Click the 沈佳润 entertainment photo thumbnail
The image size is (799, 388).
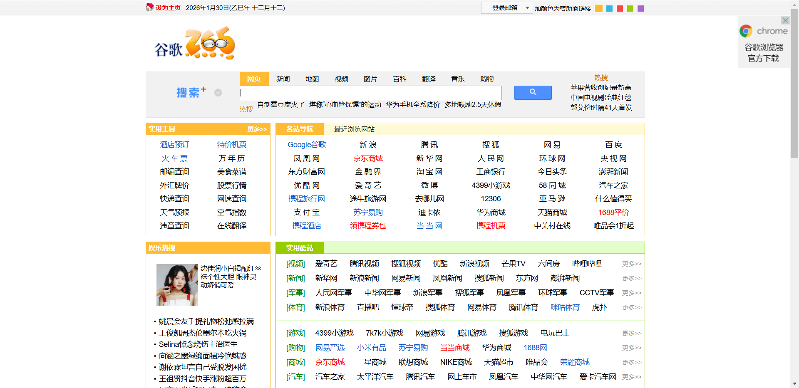coord(177,284)
